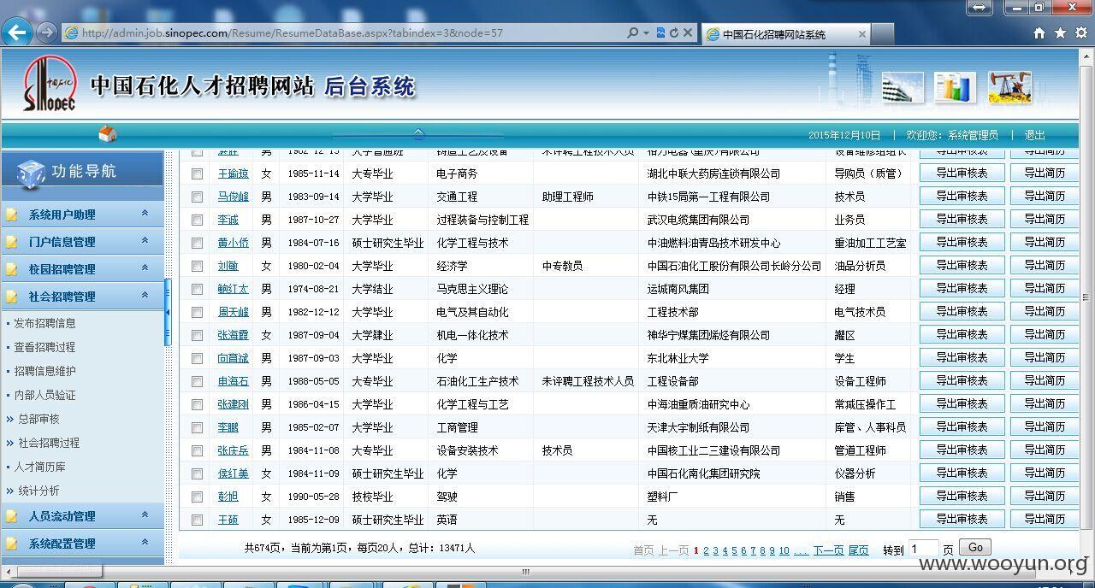The width and height of the screenshot is (1095, 588).
Task: Open 查看招聘过程 in sidebar
Action: point(44,347)
